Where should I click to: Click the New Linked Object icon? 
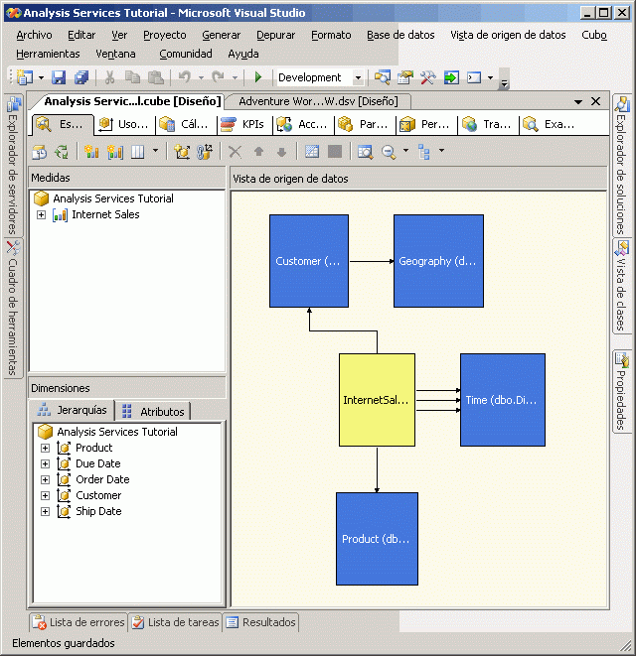pyautogui.click(x=205, y=152)
